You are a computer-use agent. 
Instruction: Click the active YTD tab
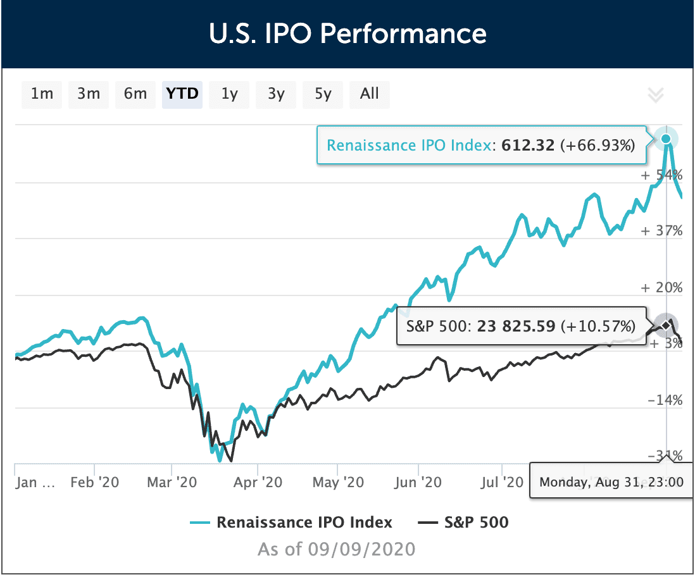point(182,94)
